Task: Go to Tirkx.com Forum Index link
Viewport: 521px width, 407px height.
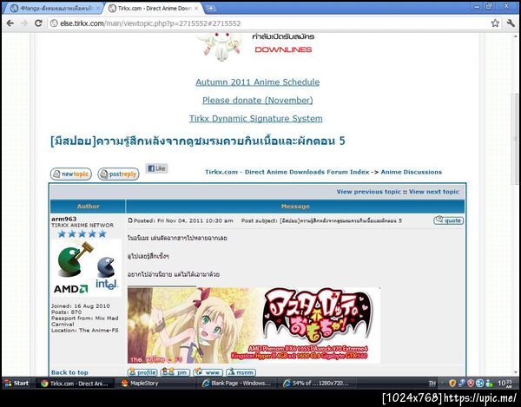Action: point(287,172)
